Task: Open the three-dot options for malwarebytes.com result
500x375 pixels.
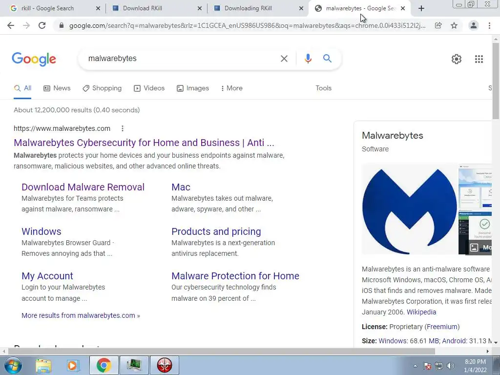Action: pos(123,128)
